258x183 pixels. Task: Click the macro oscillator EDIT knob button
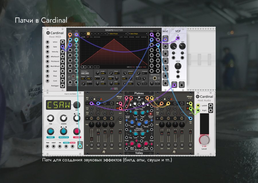click(77, 105)
